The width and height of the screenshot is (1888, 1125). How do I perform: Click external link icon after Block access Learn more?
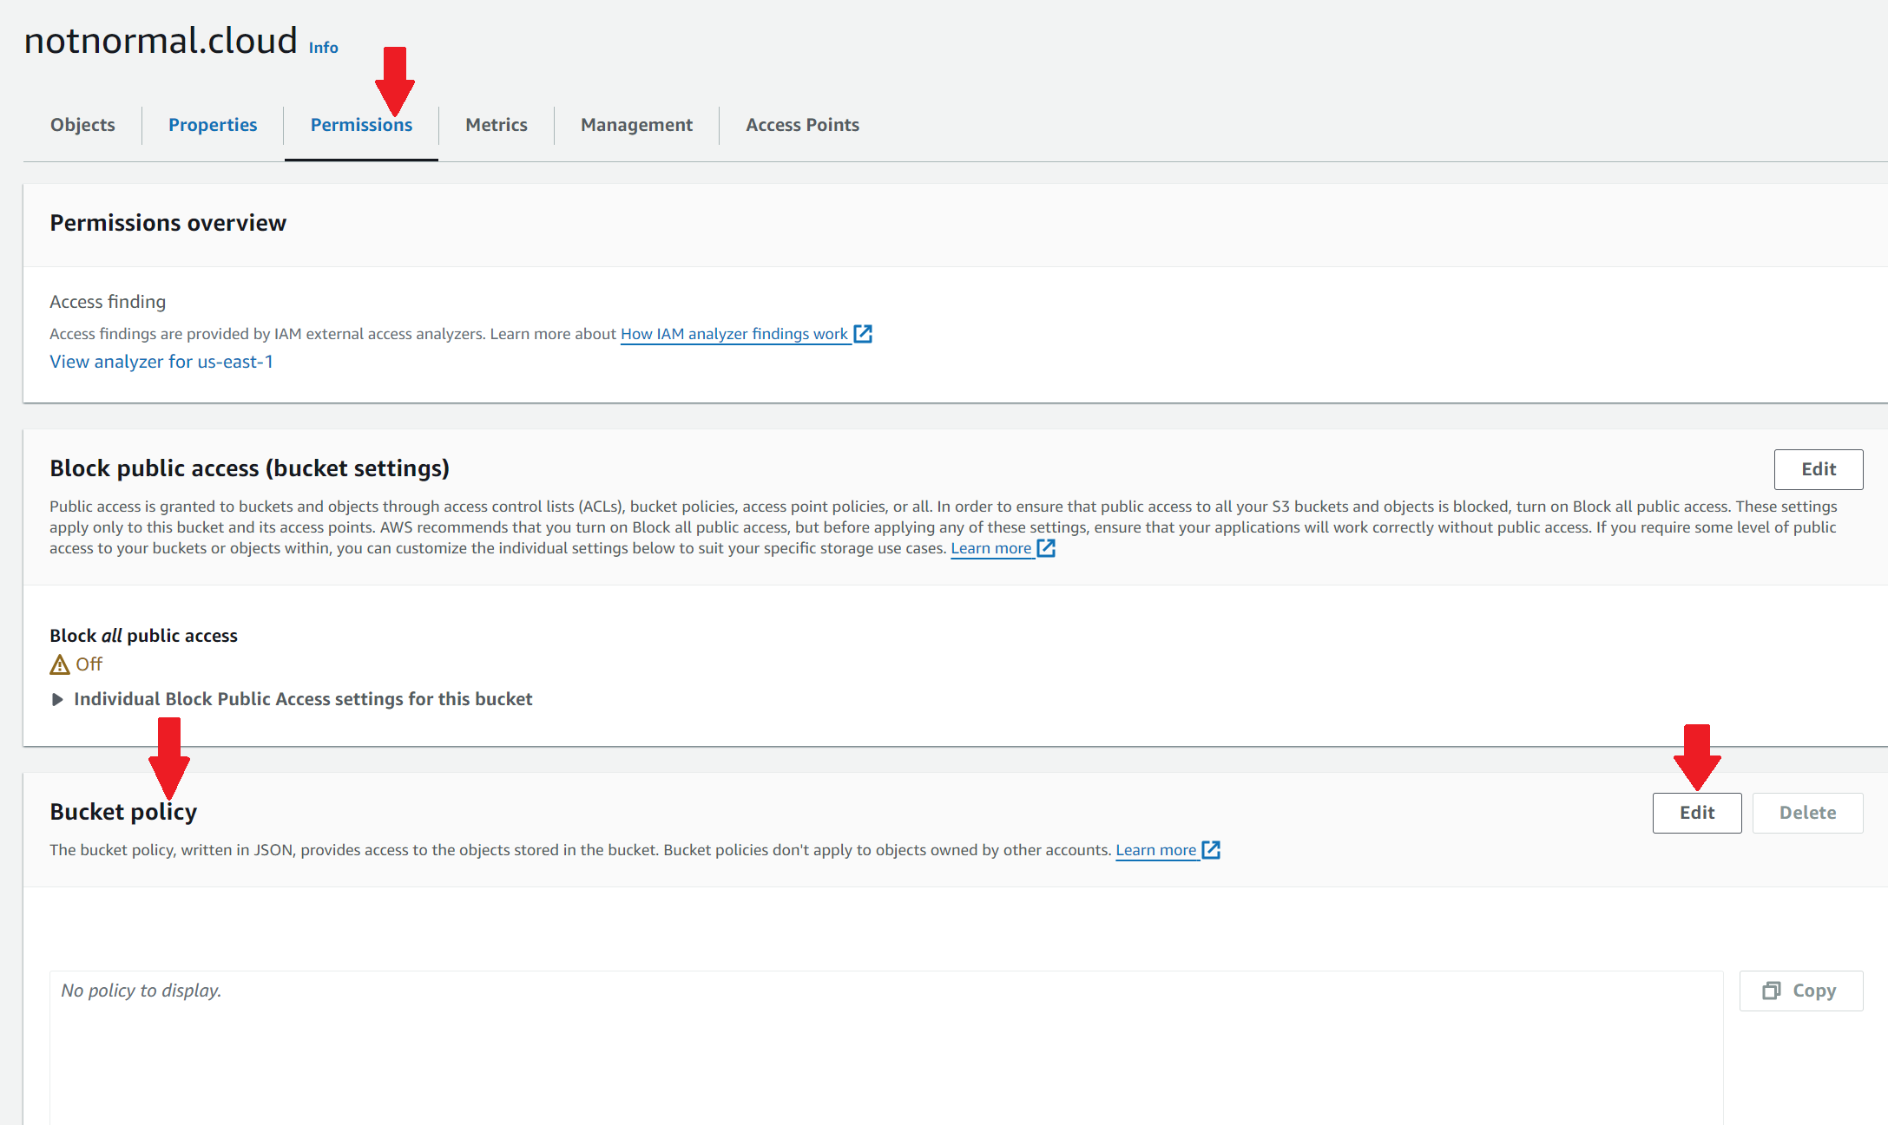coord(1047,548)
